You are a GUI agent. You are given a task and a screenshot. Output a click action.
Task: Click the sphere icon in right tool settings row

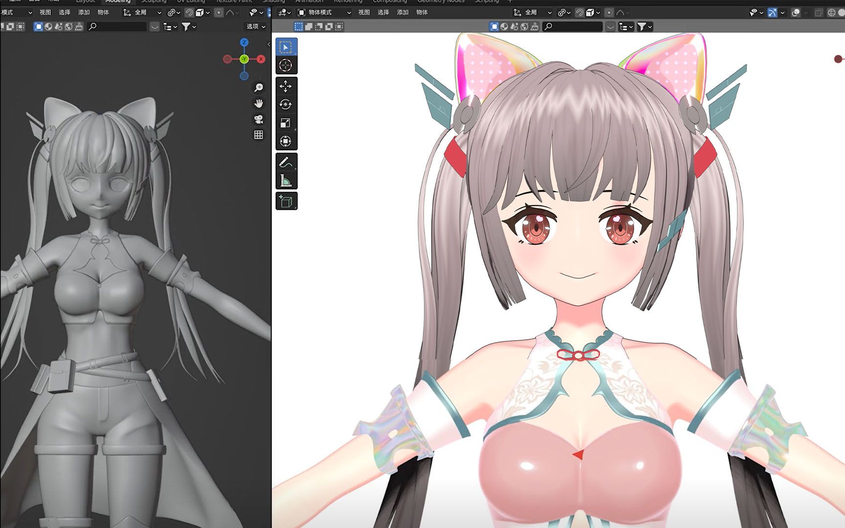tap(504, 26)
